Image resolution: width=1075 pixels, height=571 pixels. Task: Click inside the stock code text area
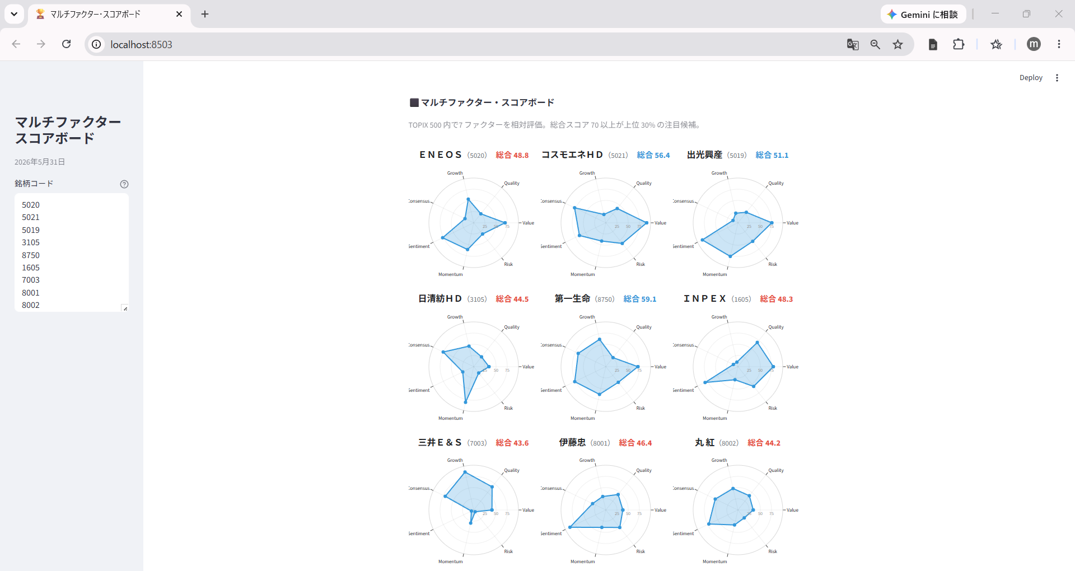pyautogui.click(x=72, y=252)
